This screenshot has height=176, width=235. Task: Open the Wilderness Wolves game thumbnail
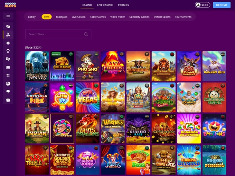[37, 66]
